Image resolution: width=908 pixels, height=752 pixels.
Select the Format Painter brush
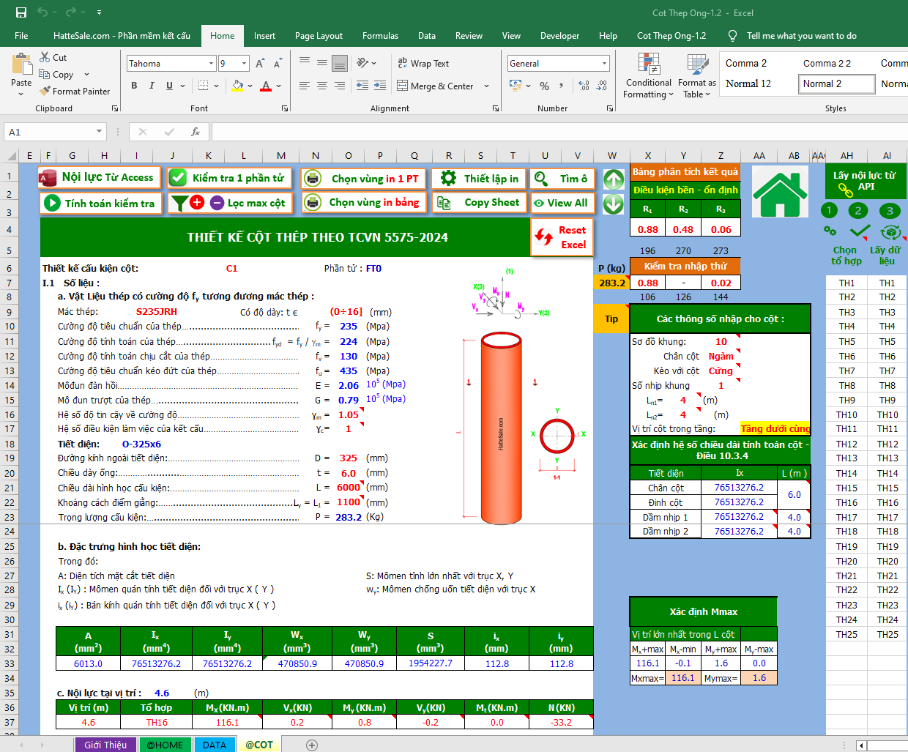tap(45, 91)
